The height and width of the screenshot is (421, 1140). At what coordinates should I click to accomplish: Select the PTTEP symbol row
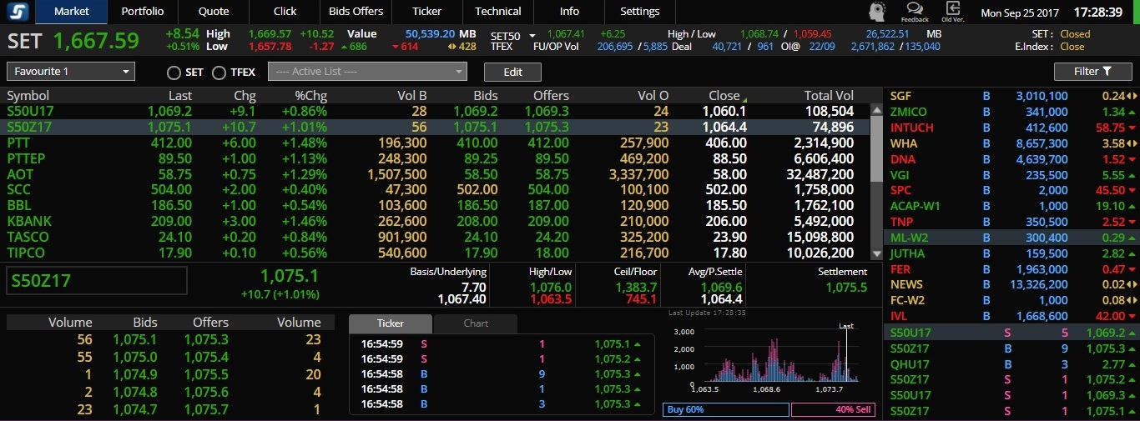[x=435, y=158]
